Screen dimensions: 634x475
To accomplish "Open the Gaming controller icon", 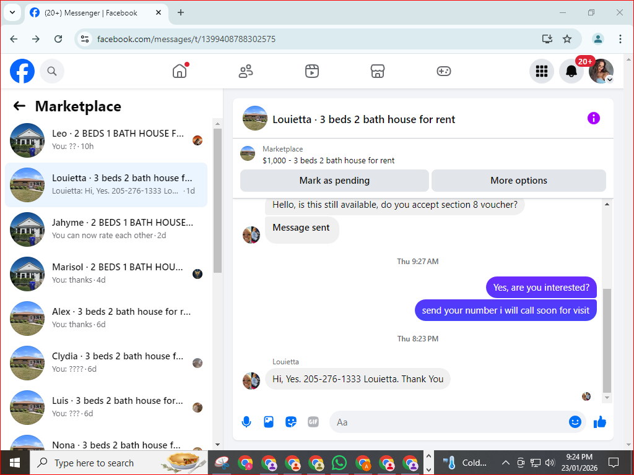I will (443, 71).
